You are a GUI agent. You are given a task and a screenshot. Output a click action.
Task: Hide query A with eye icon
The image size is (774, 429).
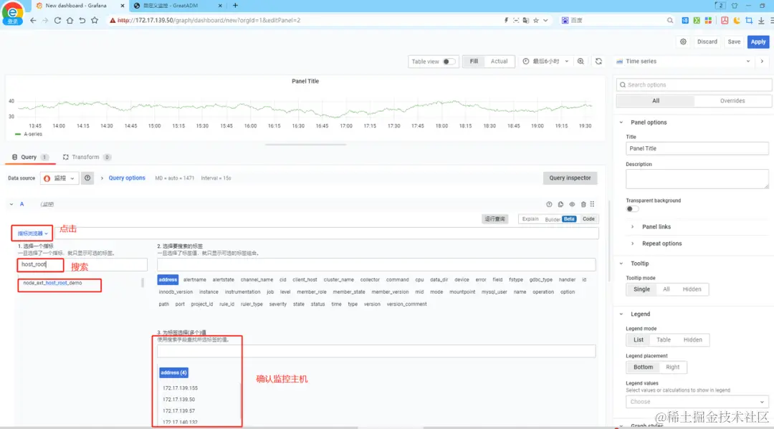pos(572,204)
